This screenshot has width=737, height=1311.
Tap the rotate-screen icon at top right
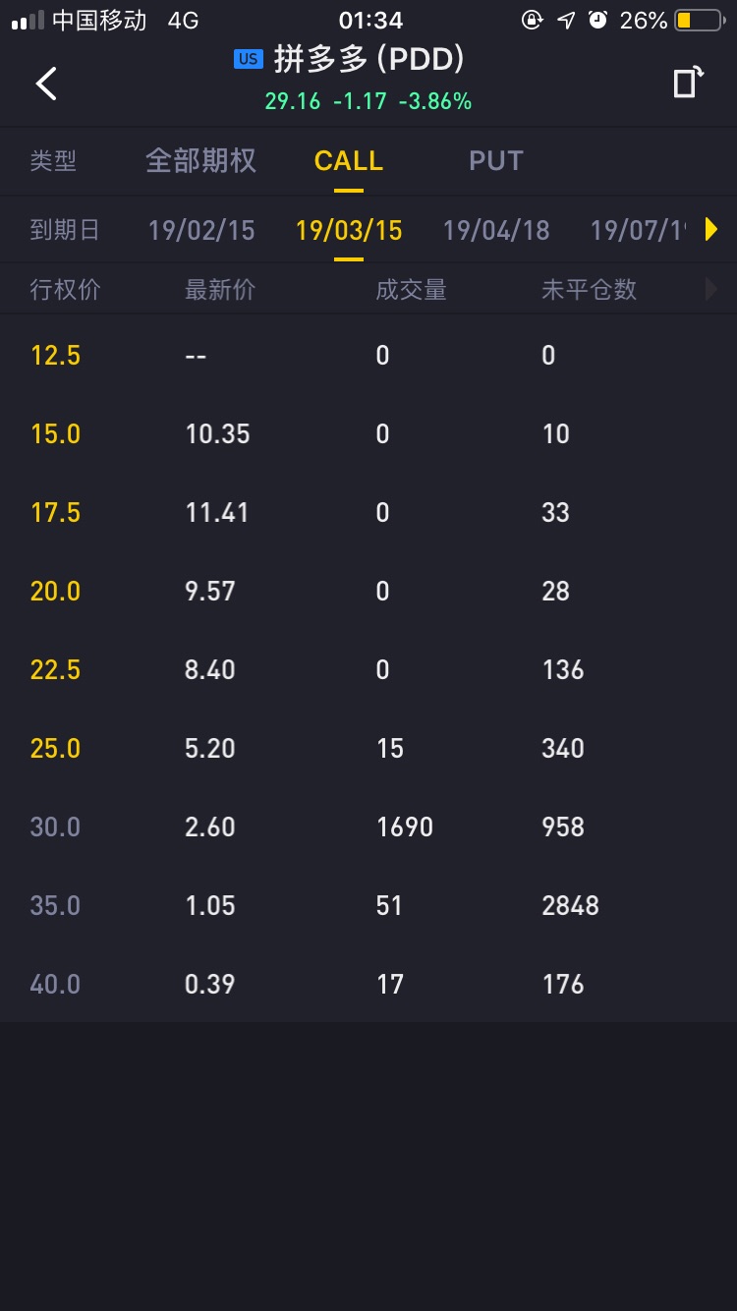tap(688, 83)
